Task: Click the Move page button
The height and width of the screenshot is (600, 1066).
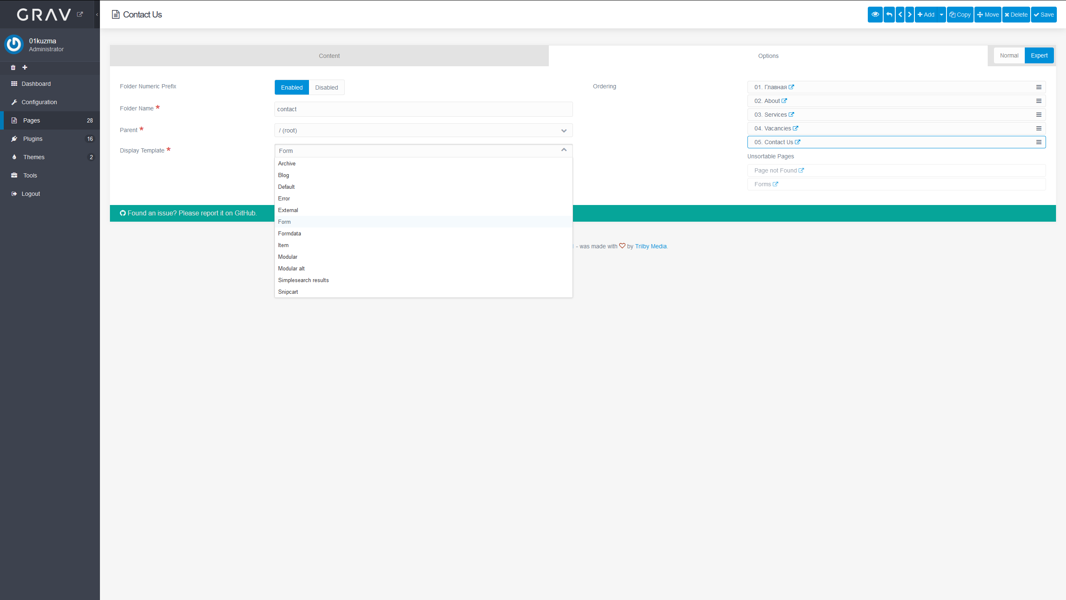Action: [x=988, y=15]
